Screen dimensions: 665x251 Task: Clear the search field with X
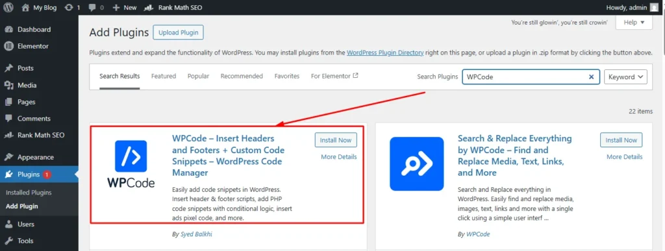point(591,77)
